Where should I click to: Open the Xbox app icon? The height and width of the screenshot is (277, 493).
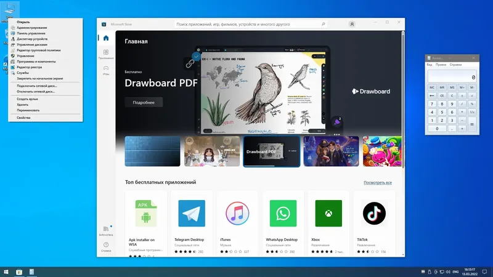point(328,213)
